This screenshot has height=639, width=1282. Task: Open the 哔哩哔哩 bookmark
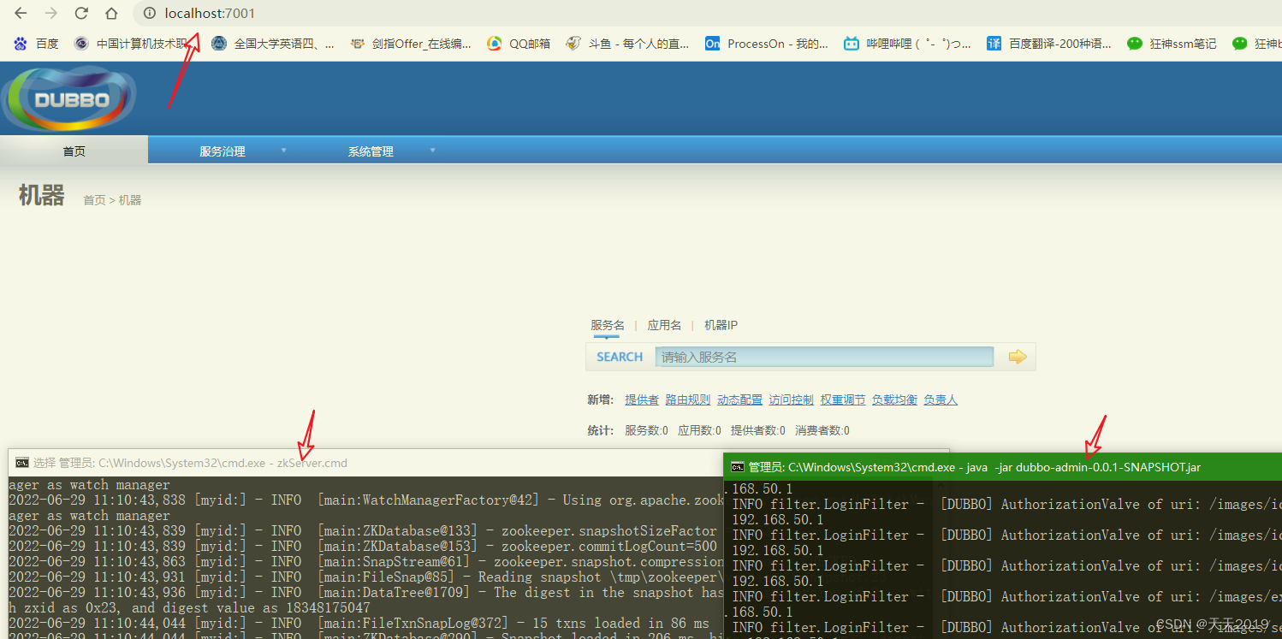[907, 44]
